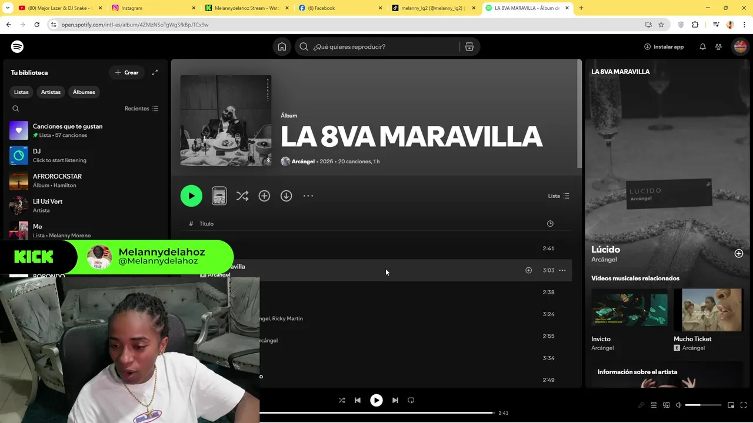Bookmark this page with the star icon
Screen dimensions: 753x423
point(661,25)
